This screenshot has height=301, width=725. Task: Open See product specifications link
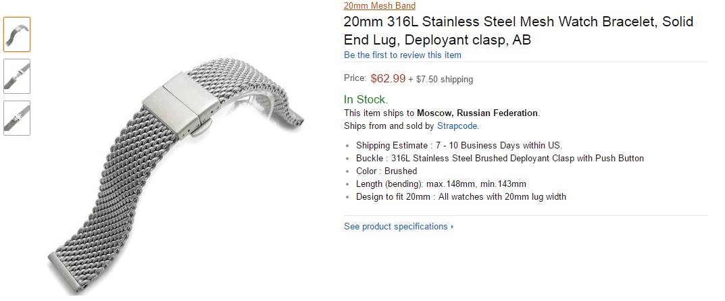[396, 226]
